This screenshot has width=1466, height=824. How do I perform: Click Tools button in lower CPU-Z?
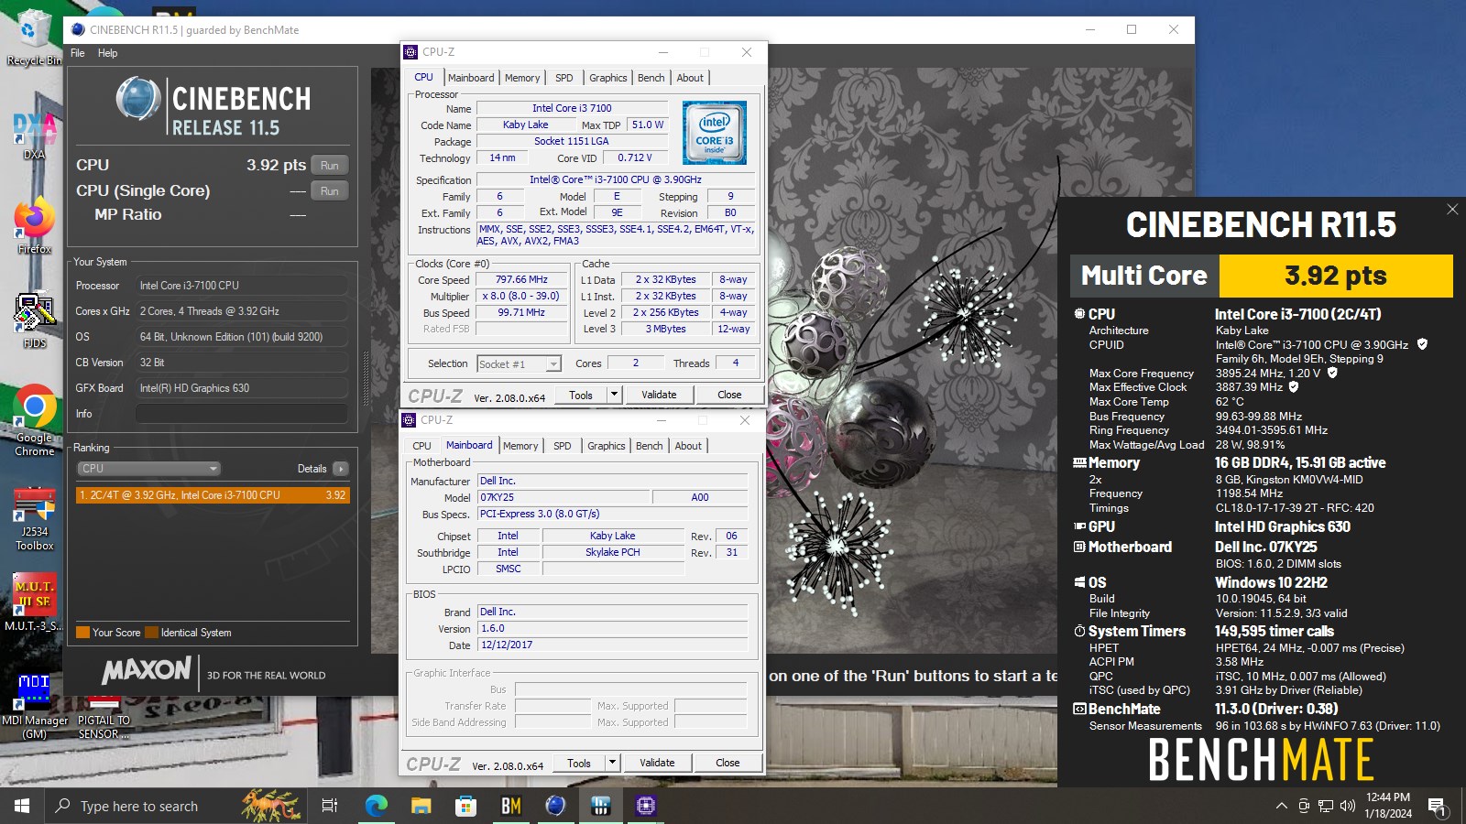pos(579,763)
